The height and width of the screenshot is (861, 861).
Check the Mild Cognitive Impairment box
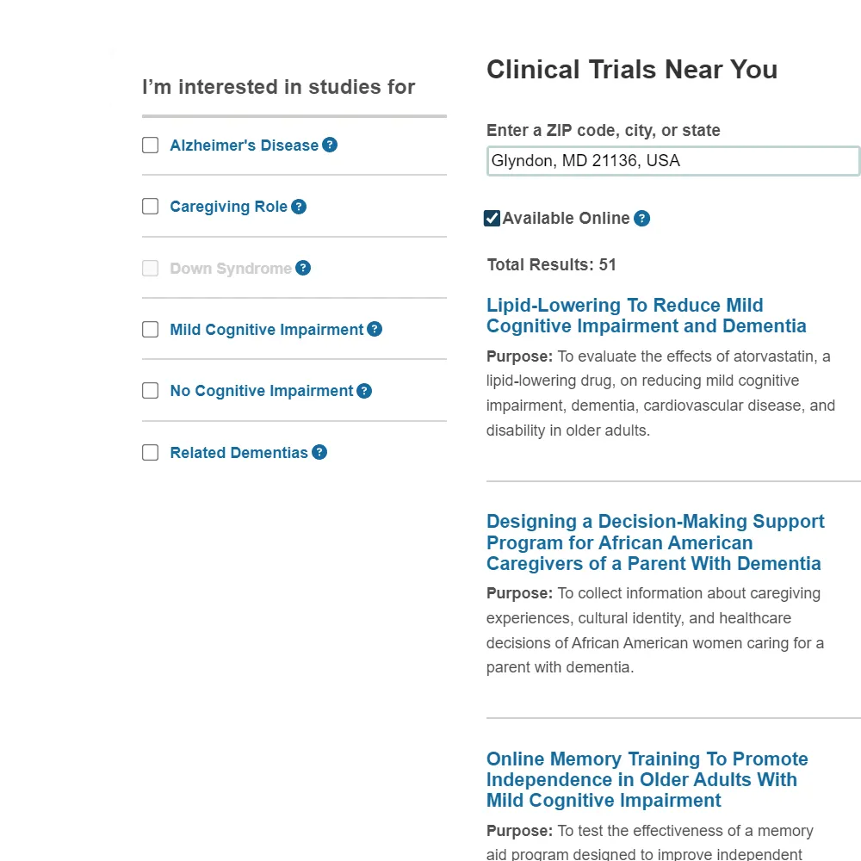[150, 329]
